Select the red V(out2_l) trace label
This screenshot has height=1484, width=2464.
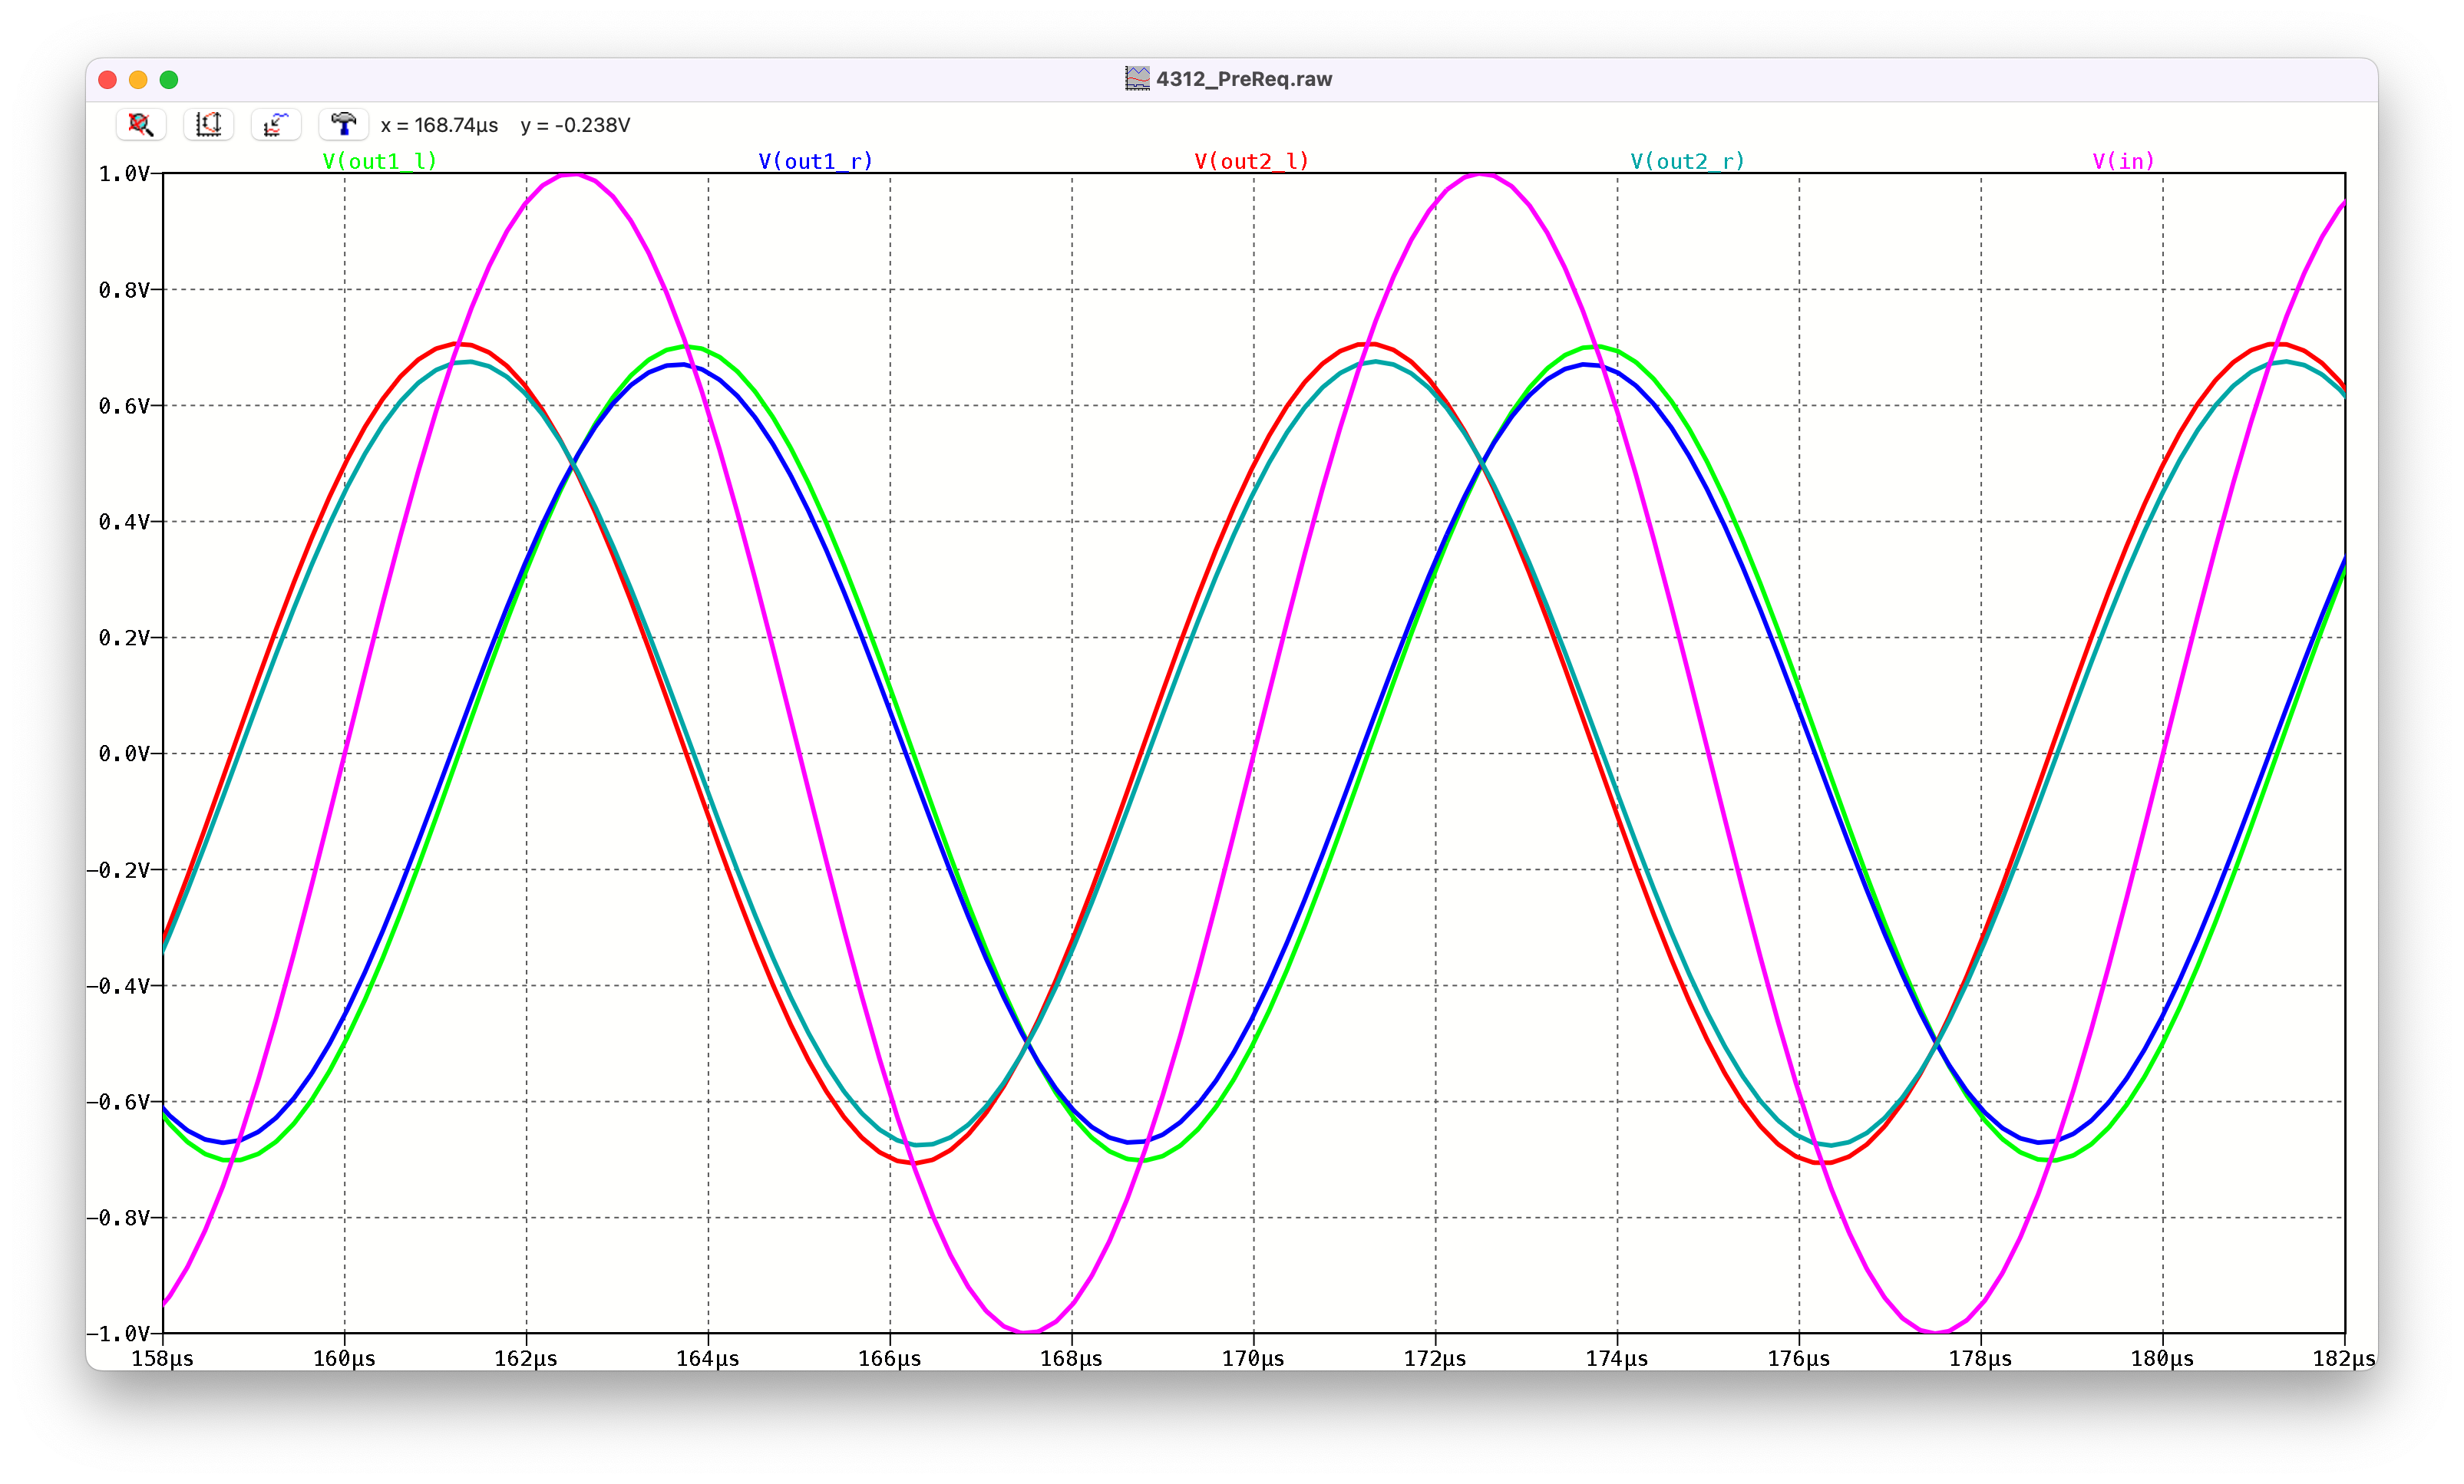[1251, 161]
